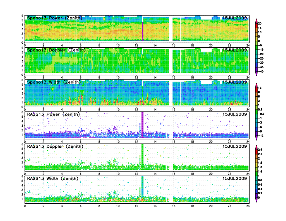Click the purple vertical bar in RASS13 Power panel
Screen dimensions: 286x221
(x=142, y=125)
